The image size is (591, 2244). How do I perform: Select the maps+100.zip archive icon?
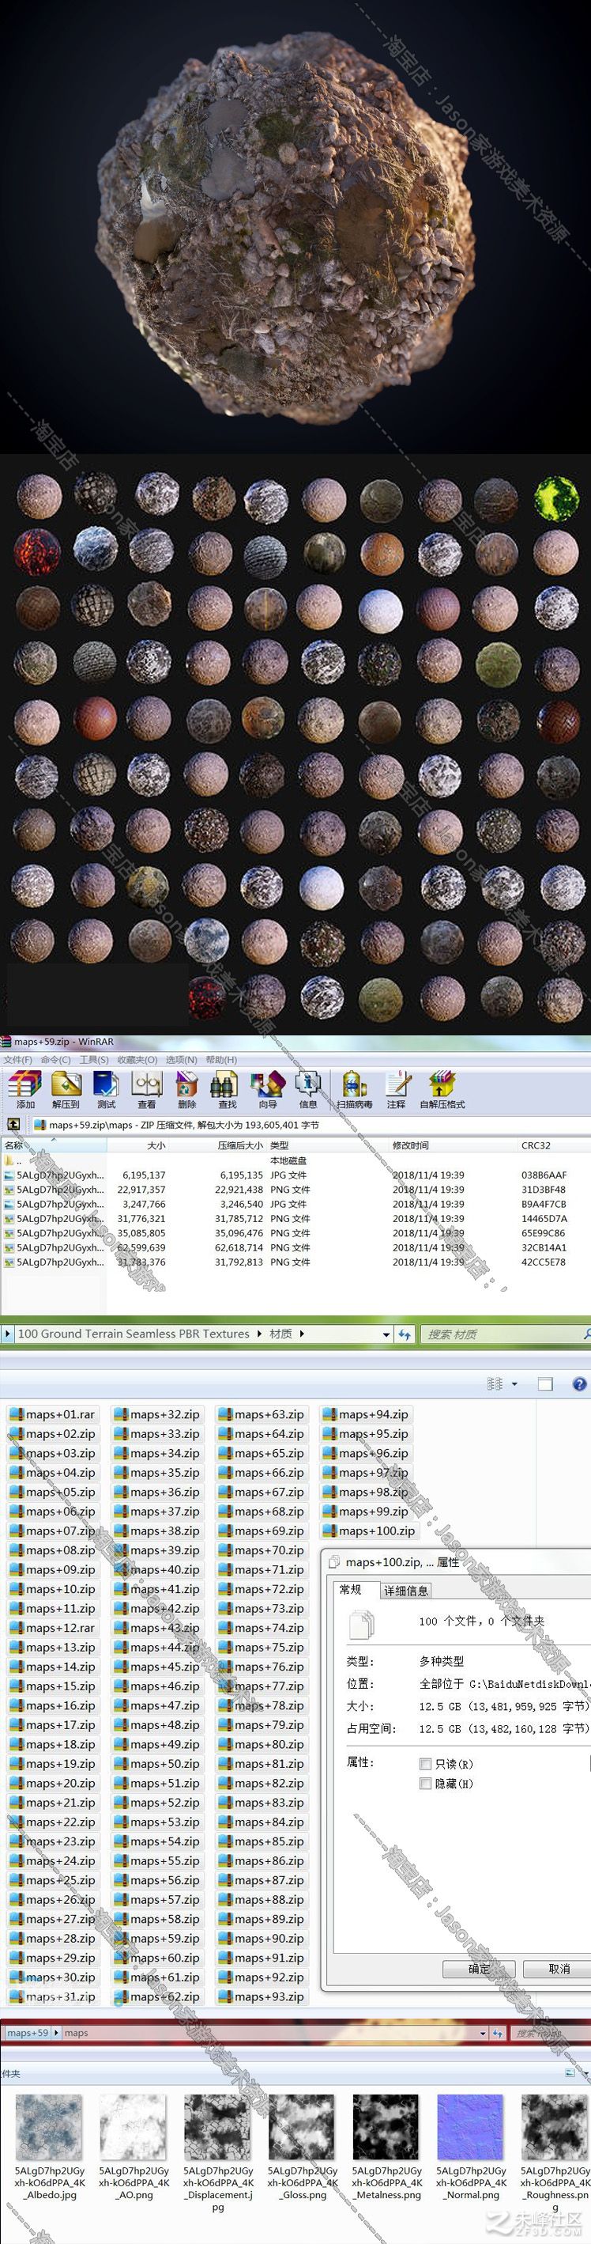[x=329, y=1531]
